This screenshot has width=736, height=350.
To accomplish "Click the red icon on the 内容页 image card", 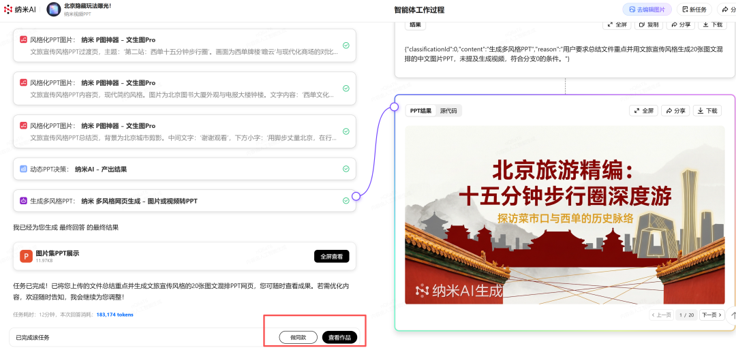I will (23, 82).
